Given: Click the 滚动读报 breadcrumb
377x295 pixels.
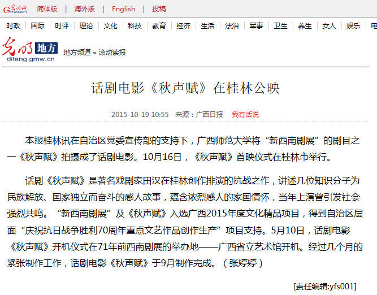Looking at the screenshot, I should [x=112, y=52].
